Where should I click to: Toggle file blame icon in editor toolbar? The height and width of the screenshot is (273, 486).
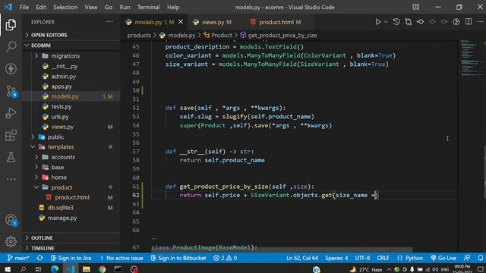tap(456, 22)
